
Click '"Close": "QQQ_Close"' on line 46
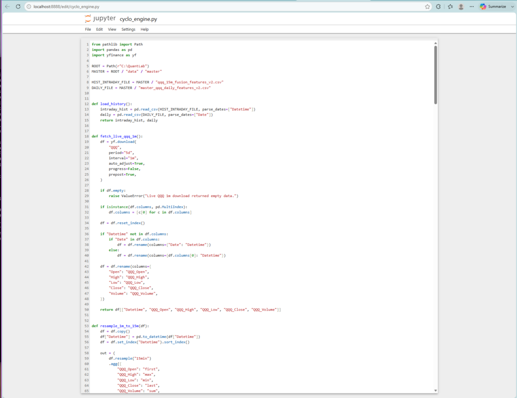click(x=131, y=288)
